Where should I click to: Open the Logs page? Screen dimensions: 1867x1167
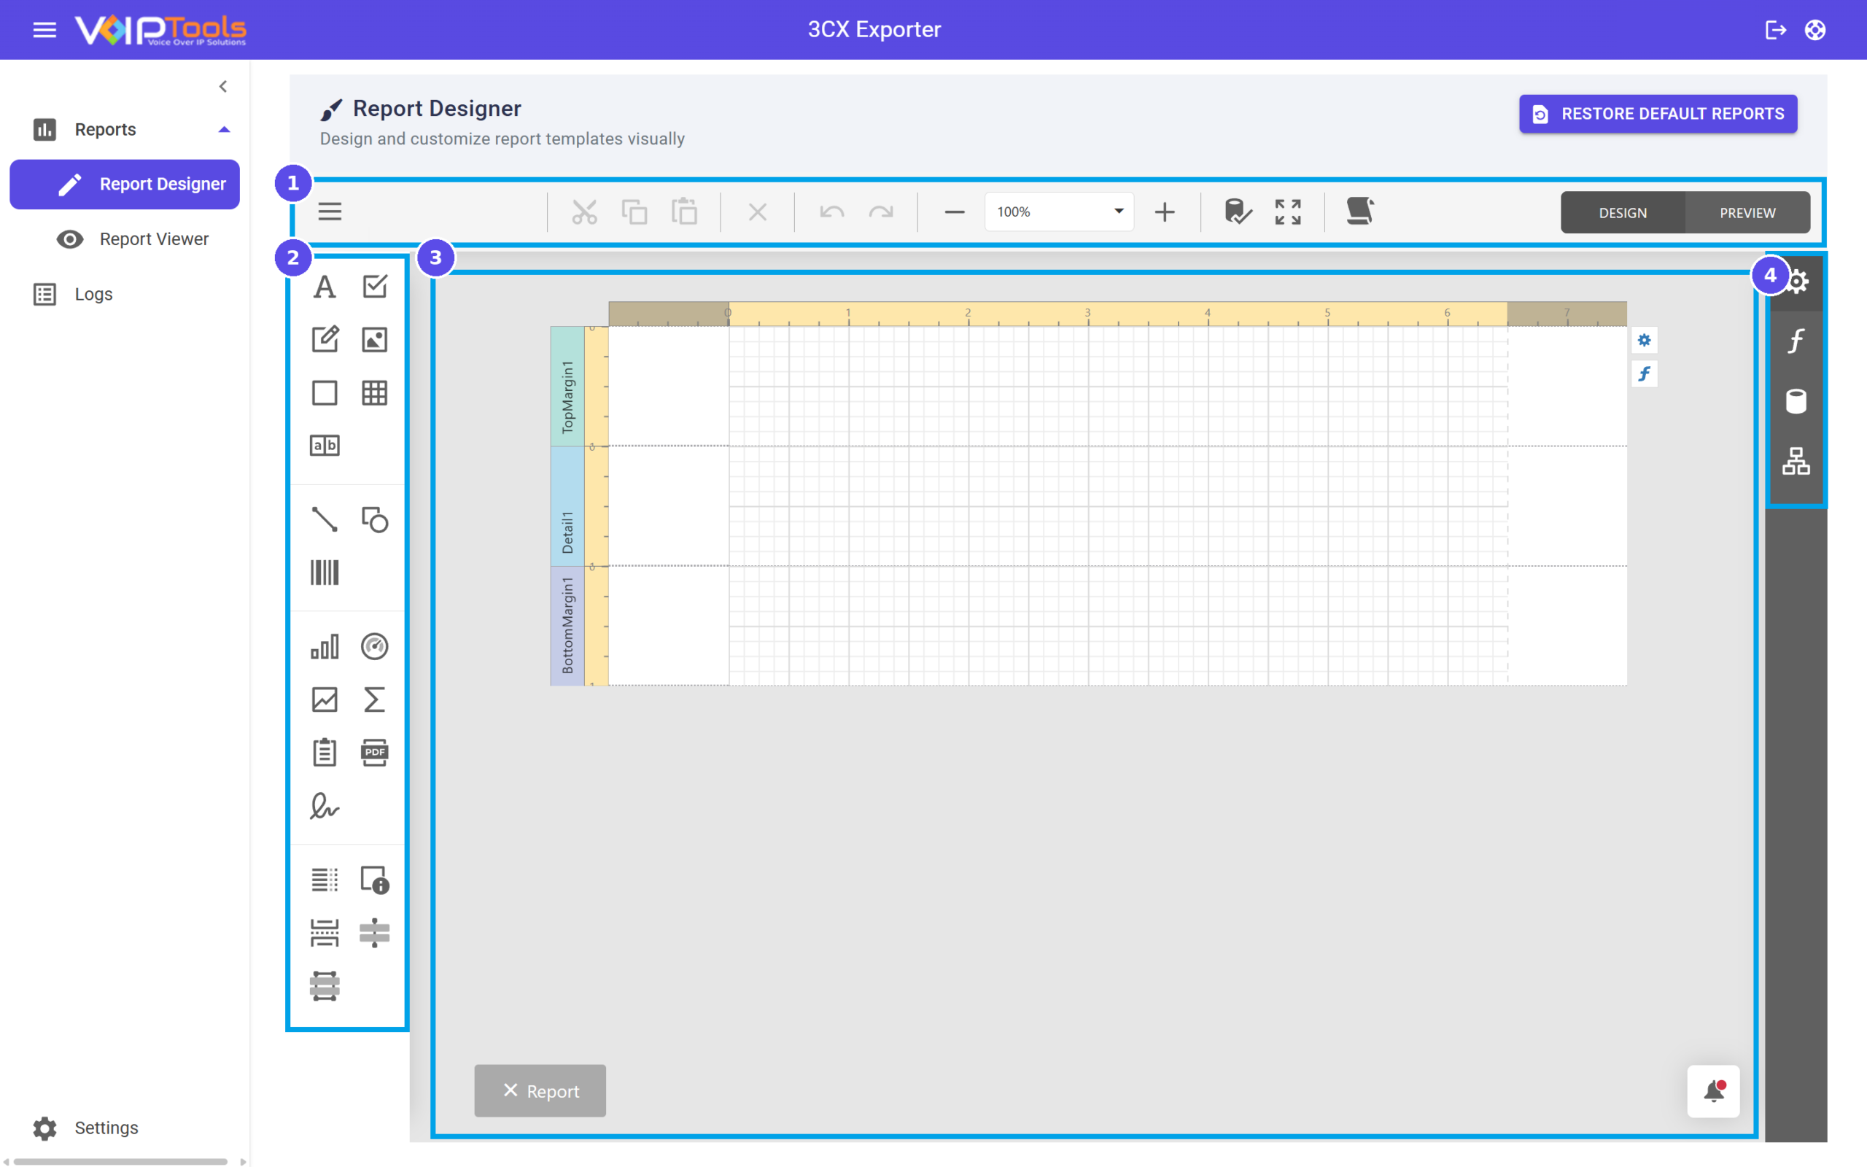[x=73, y=294]
